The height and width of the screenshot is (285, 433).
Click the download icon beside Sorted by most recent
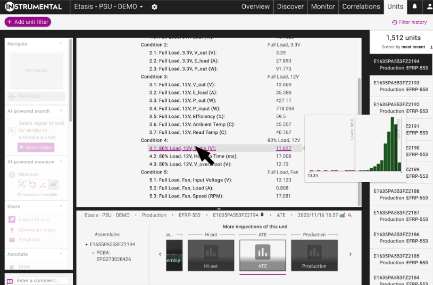click(x=431, y=47)
